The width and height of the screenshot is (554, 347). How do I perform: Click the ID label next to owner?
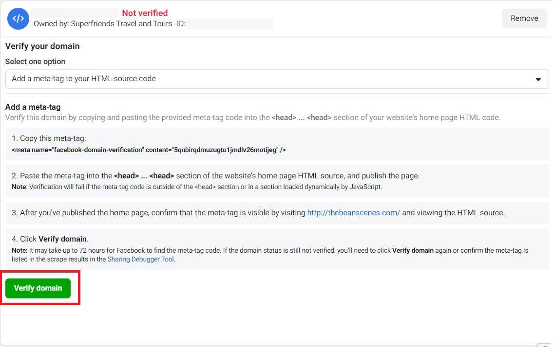(181, 24)
